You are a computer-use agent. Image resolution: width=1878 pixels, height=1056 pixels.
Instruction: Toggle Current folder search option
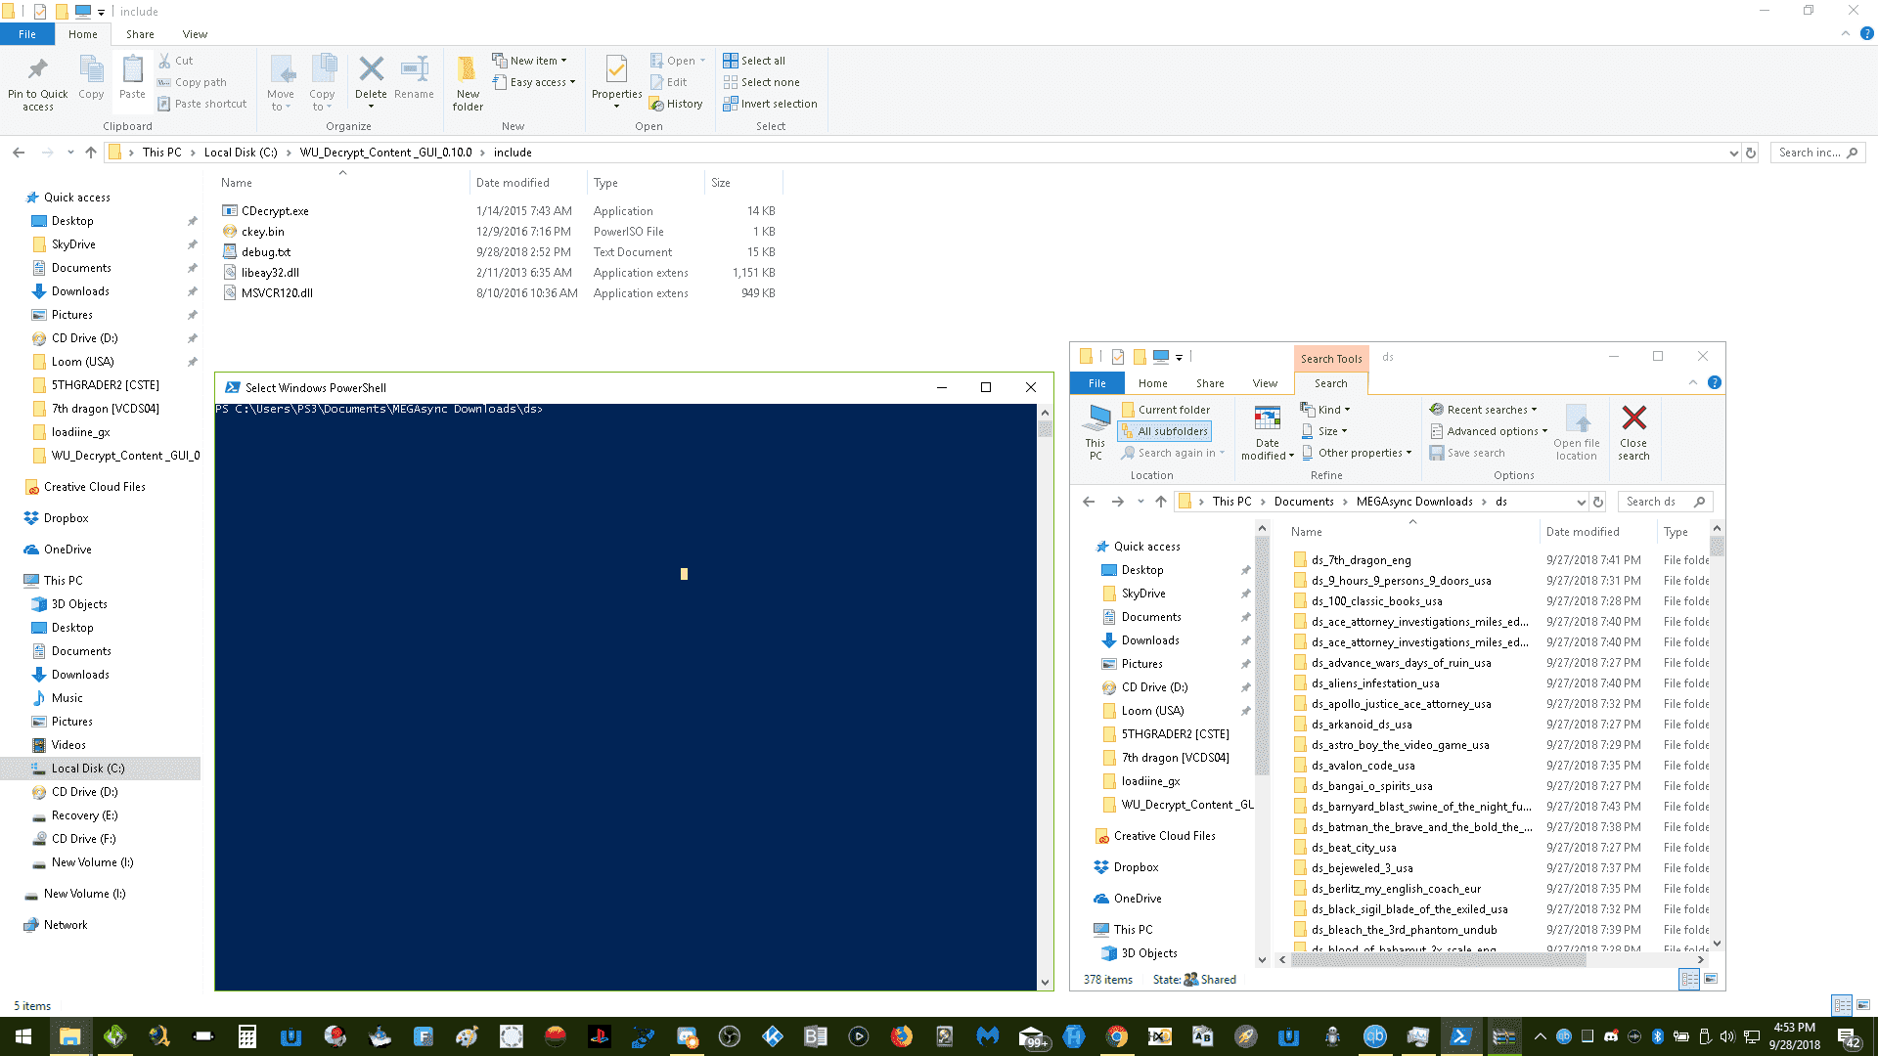tap(1166, 410)
